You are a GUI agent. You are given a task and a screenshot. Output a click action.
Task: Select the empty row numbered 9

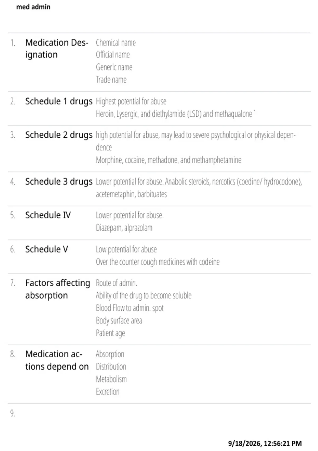click(x=159, y=413)
